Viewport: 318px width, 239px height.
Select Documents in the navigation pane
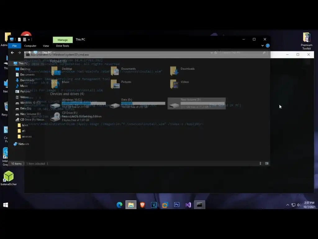point(25,75)
